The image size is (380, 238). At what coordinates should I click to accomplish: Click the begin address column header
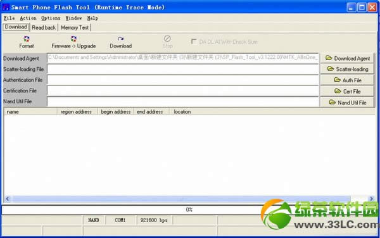click(115, 111)
